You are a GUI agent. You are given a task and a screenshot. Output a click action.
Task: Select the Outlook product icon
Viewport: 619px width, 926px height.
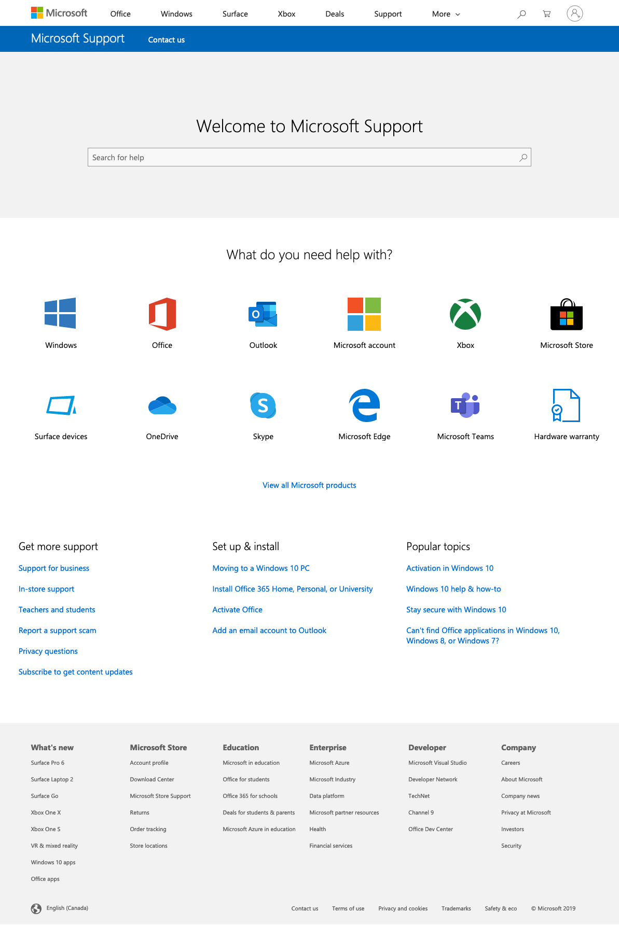click(x=263, y=314)
